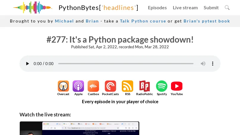Seek on the audio progress bar

point(126,64)
